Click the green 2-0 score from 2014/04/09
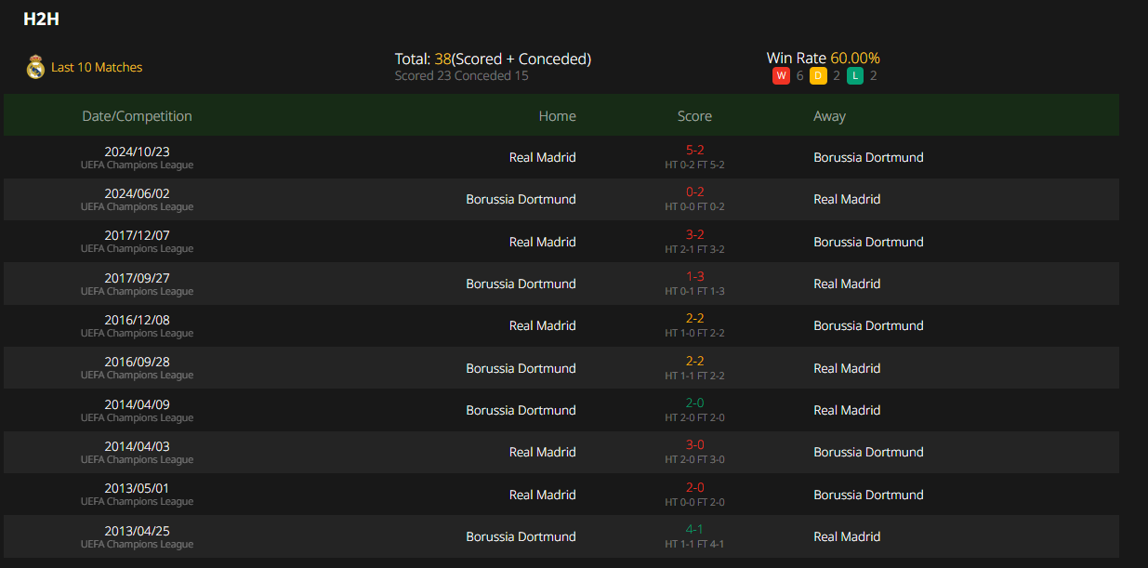Viewport: 1148px width, 568px height. (x=694, y=403)
